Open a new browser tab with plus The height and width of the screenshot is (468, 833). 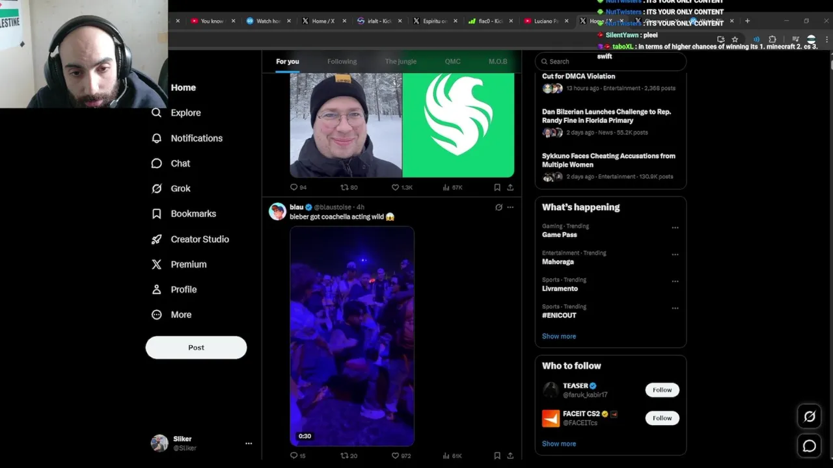(747, 21)
